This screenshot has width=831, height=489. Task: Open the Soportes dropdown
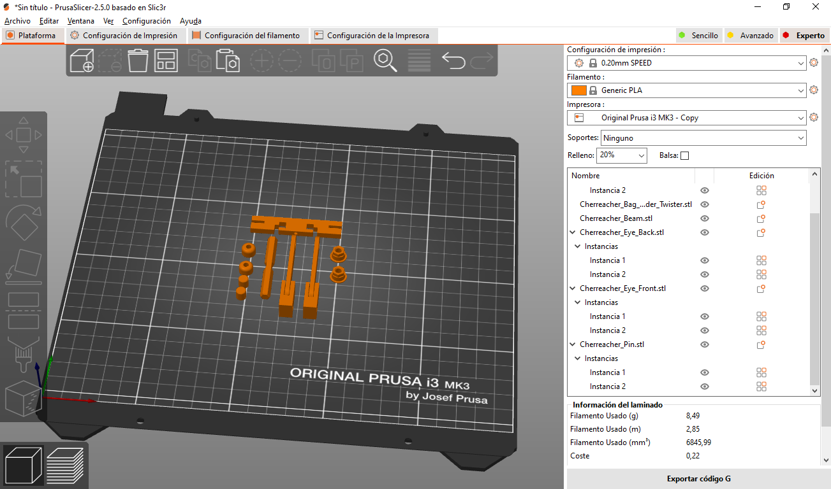click(703, 138)
